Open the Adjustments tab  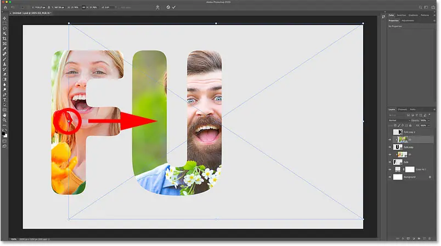(408, 20)
